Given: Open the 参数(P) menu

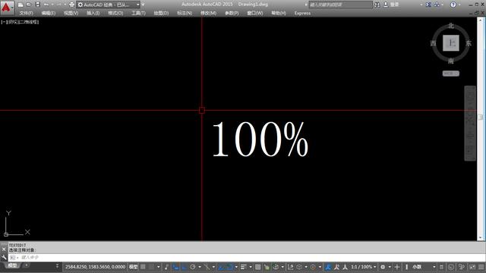Looking at the screenshot, I should coord(232,14).
